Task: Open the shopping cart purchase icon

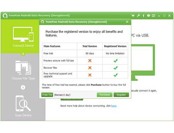Action: click(x=133, y=16)
